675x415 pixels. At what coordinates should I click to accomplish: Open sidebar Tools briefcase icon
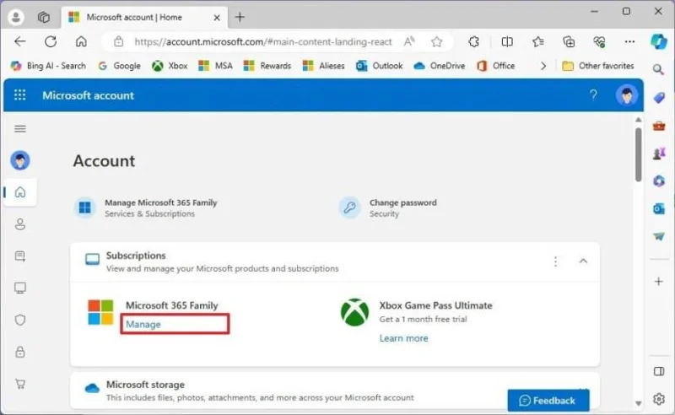point(659,127)
